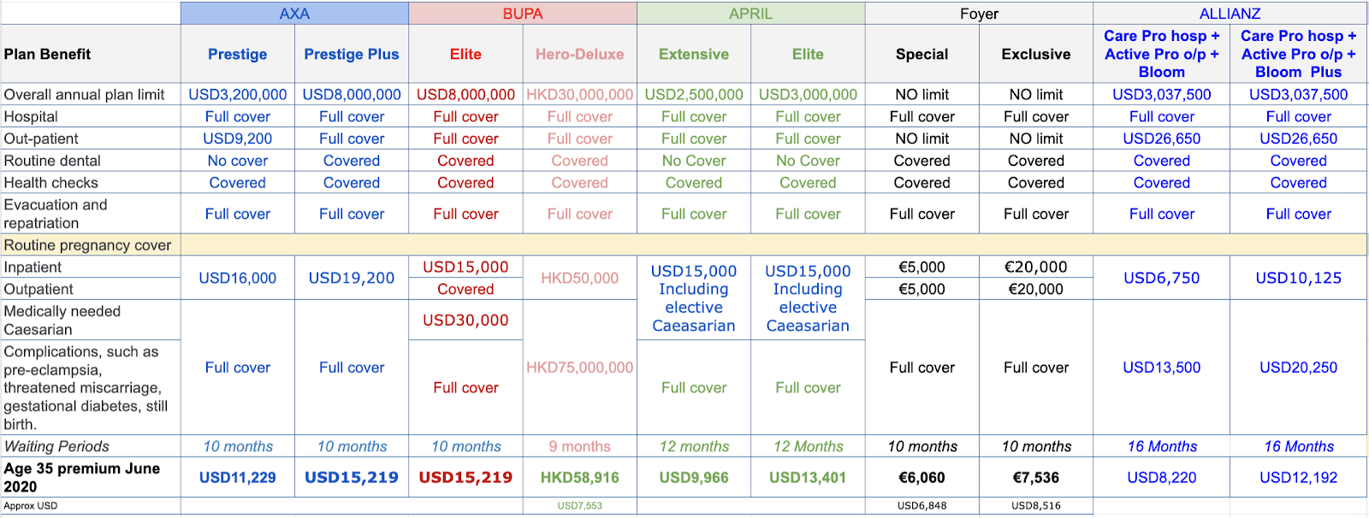Viewport: 1369px width, 518px height.
Task: Select the BUPA insurer header cell
Action: 523,14
